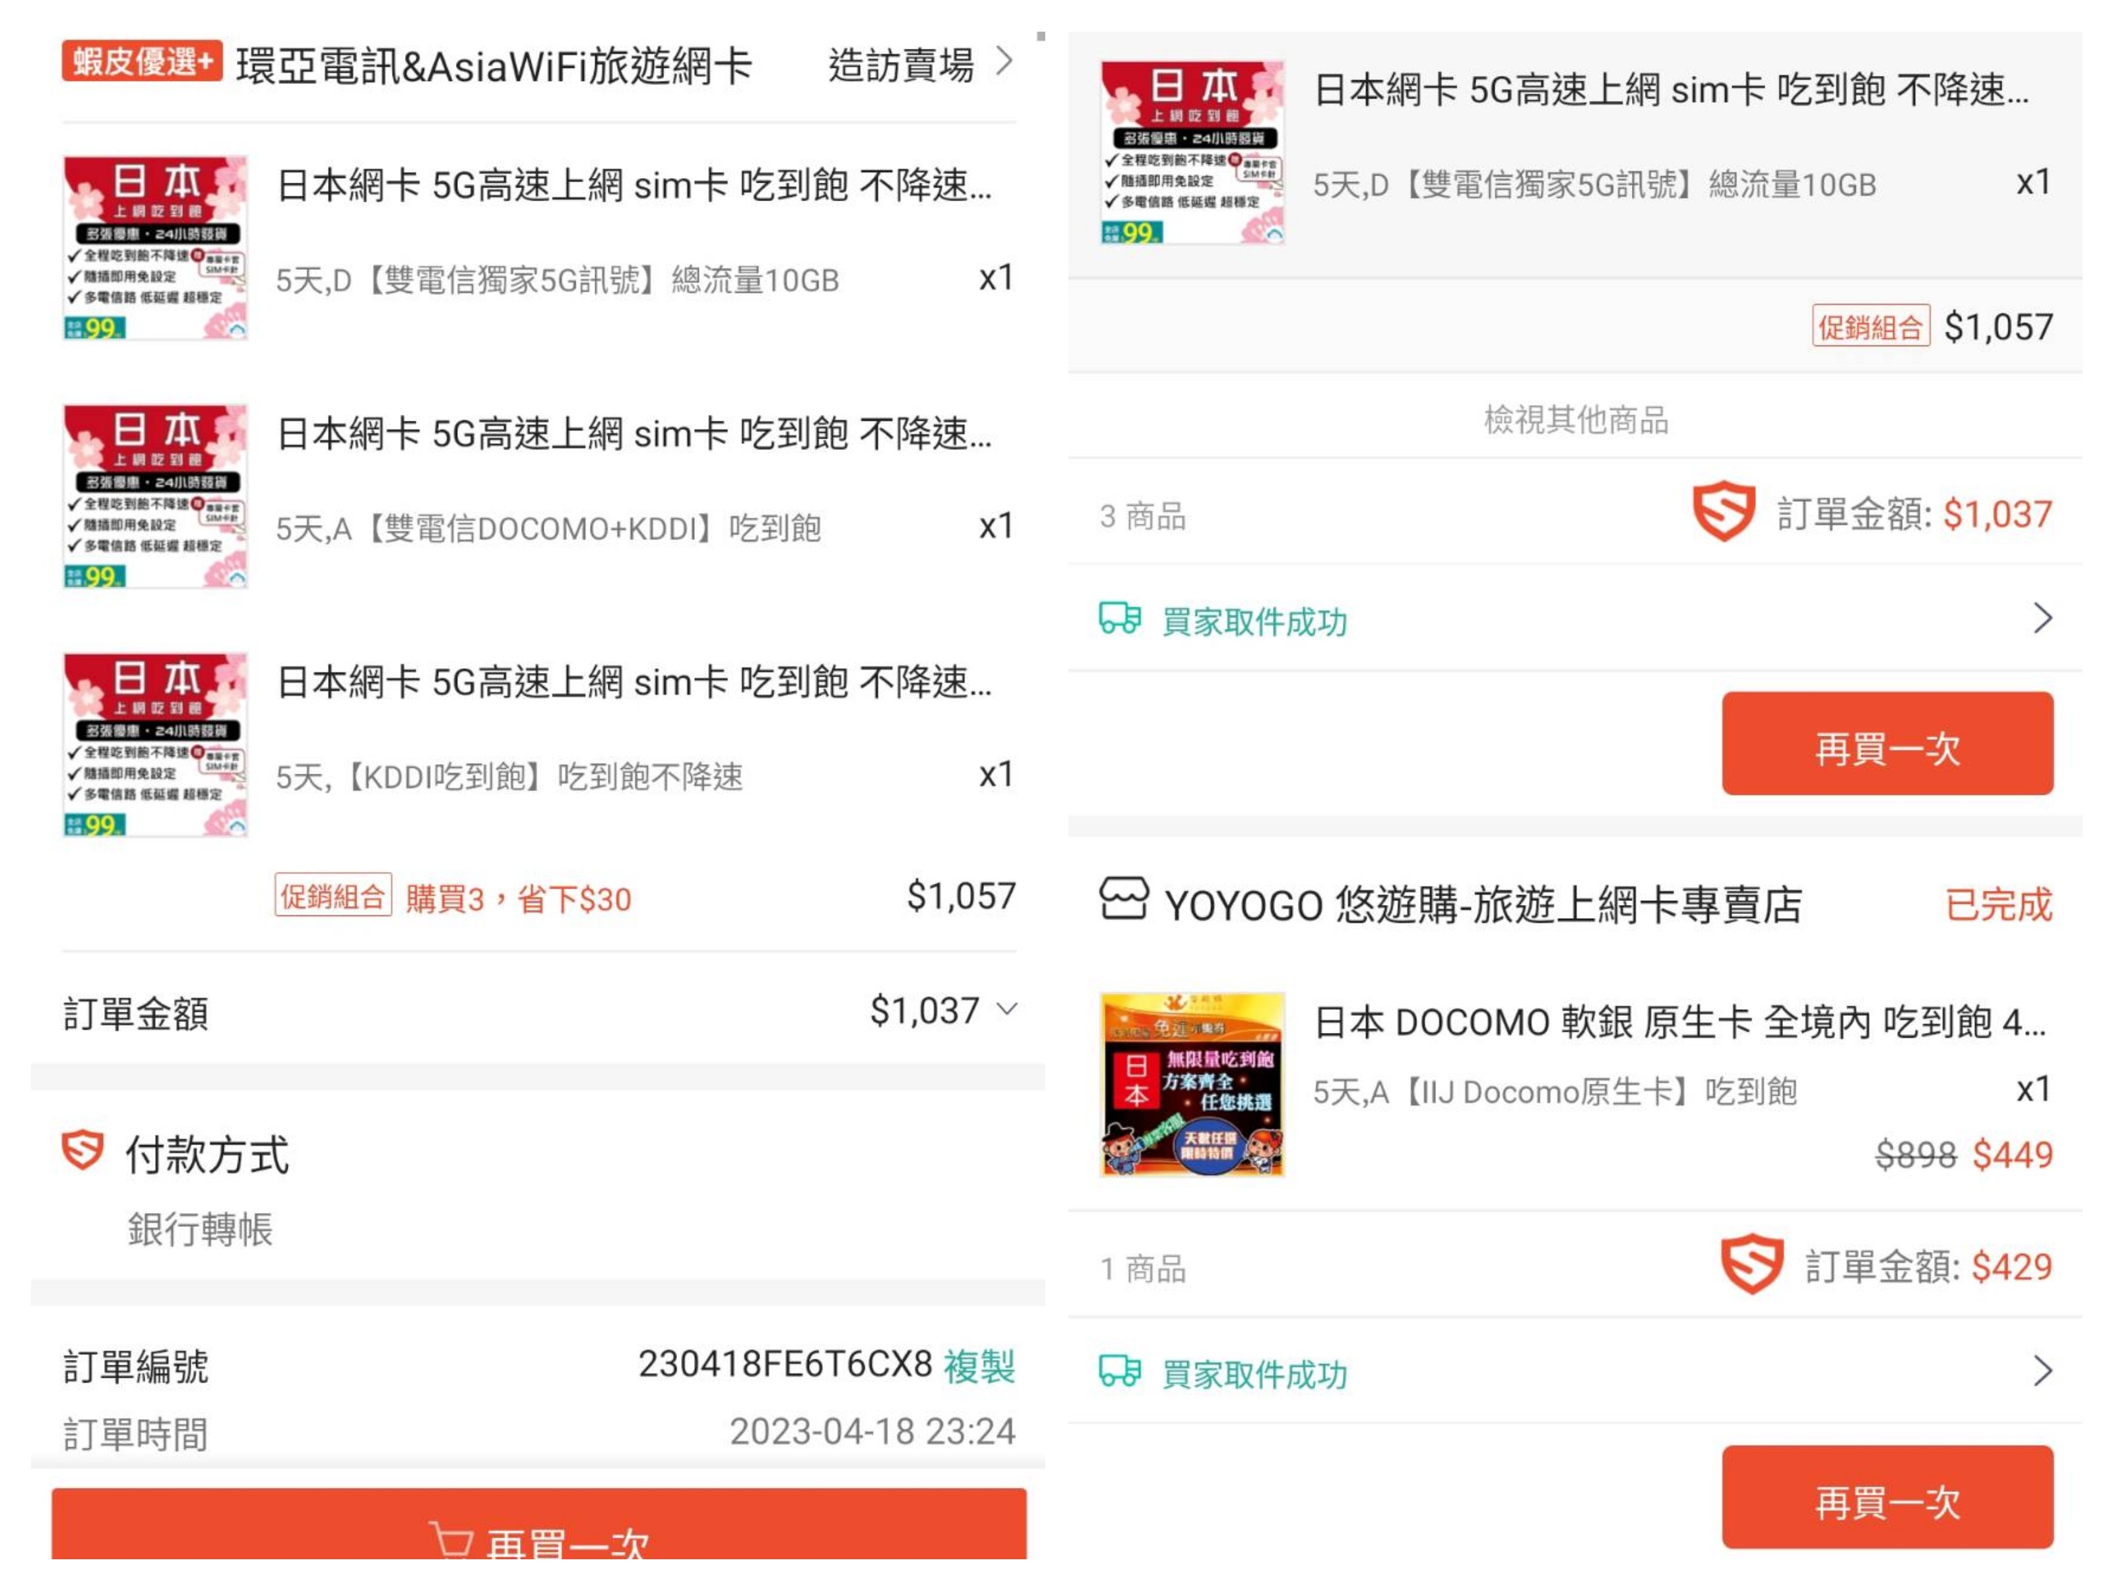Open the 日本 DOCOMO 軟銀 原生卡 product thumbnail
Image resolution: width=2109 pixels, height=1583 pixels.
pos(1192,1084)
